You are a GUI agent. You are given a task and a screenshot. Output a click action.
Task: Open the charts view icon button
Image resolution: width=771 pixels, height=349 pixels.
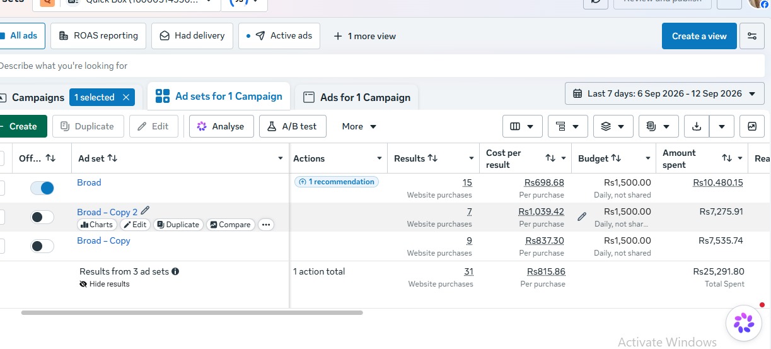tap(751, 126)
